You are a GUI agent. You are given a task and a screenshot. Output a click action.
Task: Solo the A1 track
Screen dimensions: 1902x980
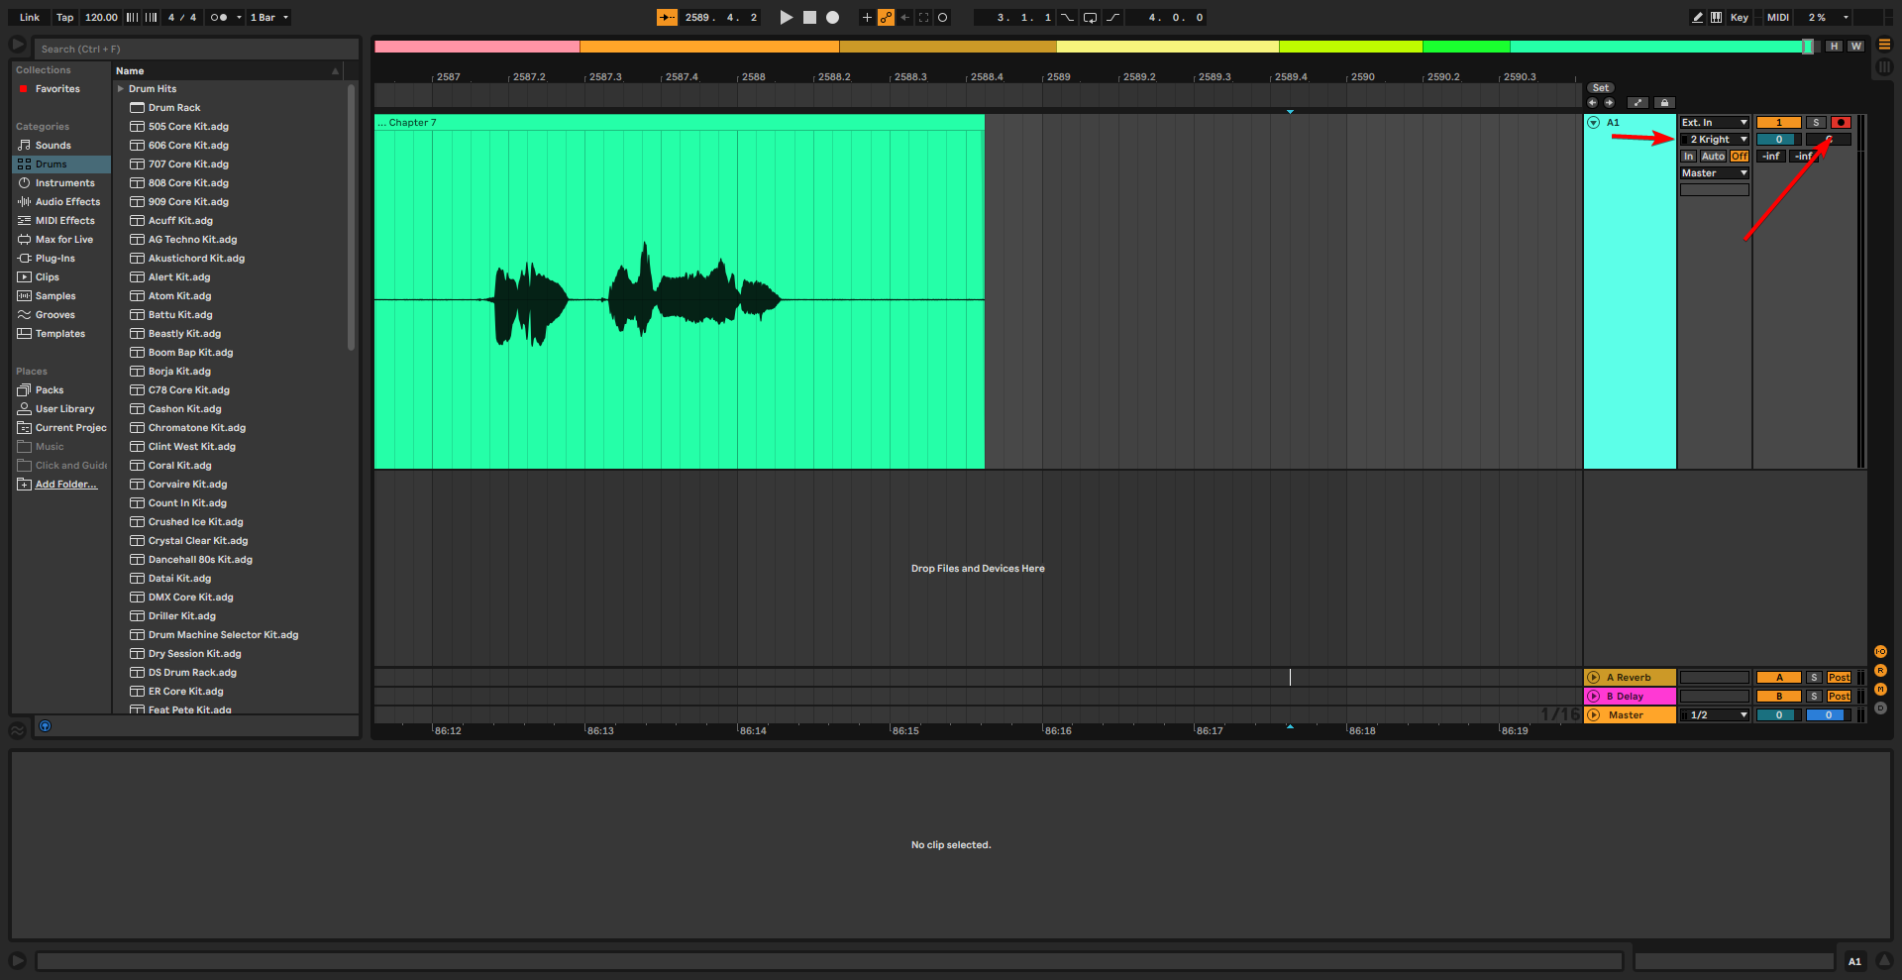point(1815,123)
